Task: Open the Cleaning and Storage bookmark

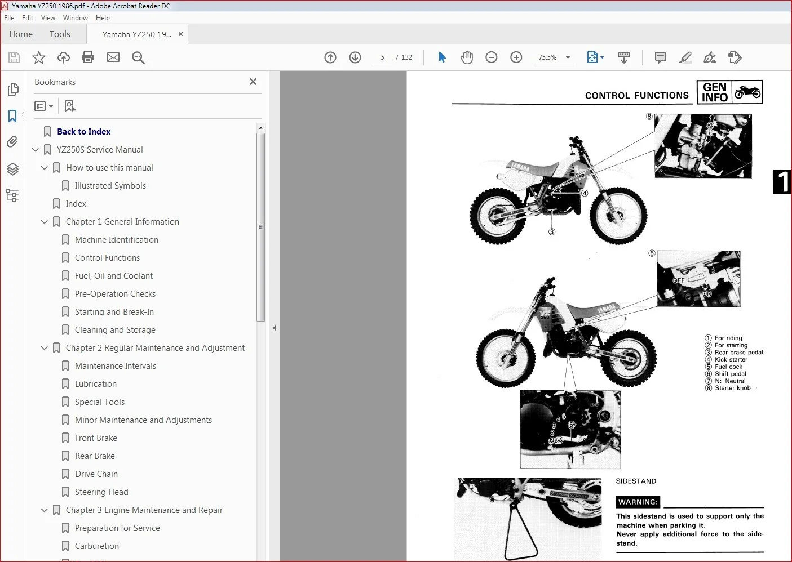Action: pos(115,330)
